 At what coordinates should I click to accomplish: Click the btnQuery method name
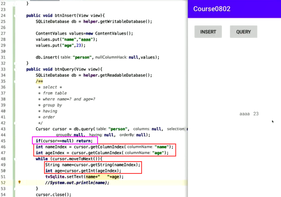pyautogui.click(x=64, y=69)
